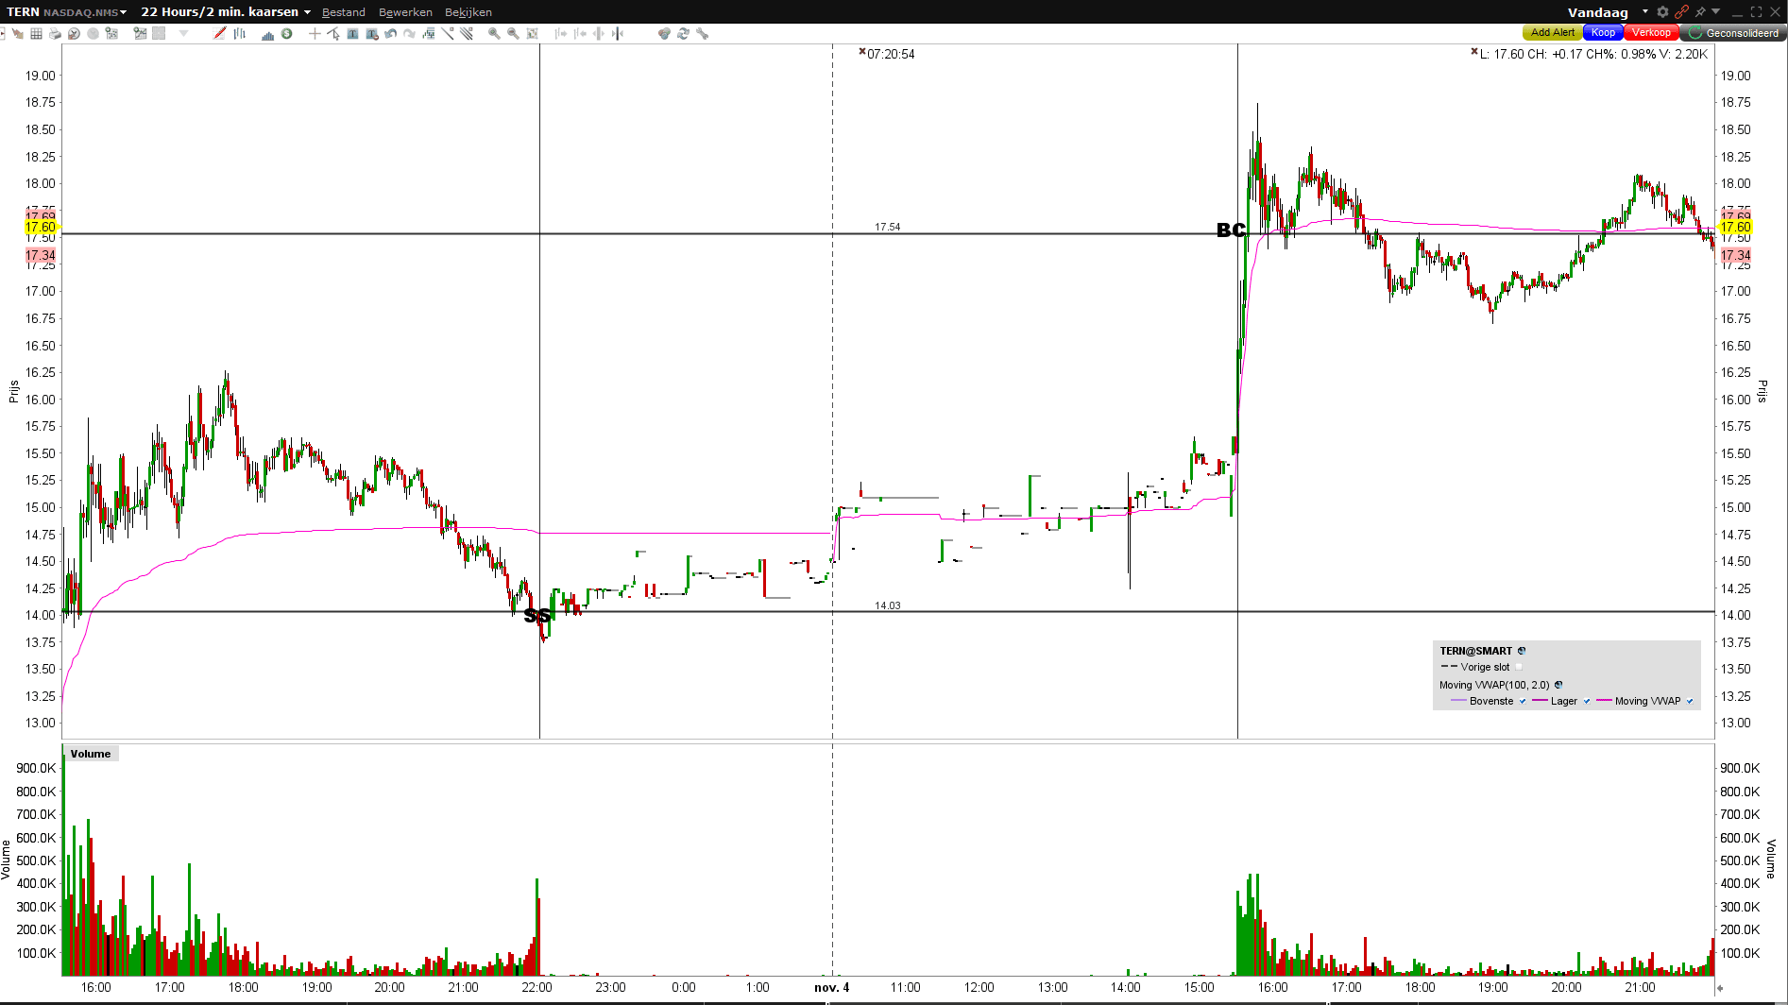This screenshot has width=1788, height=1005.
Task: Toggle the Vorige slot checkbox
Action: (x=1519, y=667)
